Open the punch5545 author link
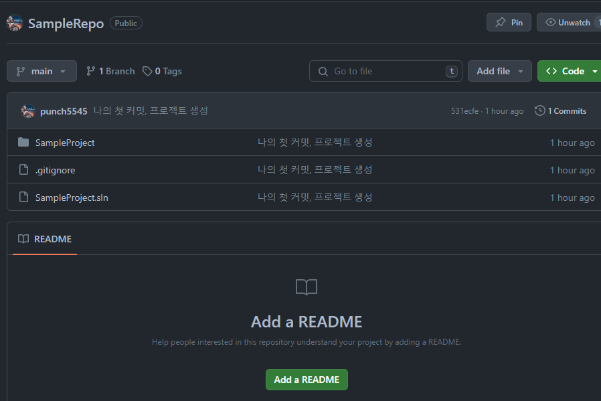The image size is (601, 401). coord(64,111)
